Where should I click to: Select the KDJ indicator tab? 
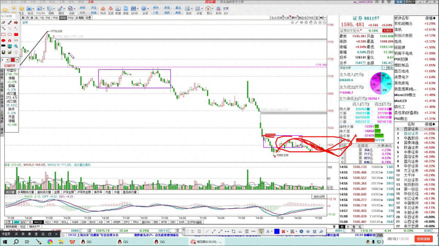[x=48, y=222]
